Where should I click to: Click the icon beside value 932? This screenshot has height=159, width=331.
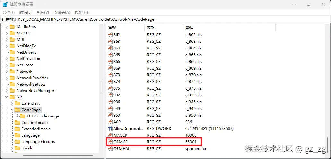[110, 95]
